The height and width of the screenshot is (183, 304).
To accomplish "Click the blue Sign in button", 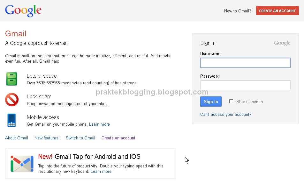I will (211, 102).
